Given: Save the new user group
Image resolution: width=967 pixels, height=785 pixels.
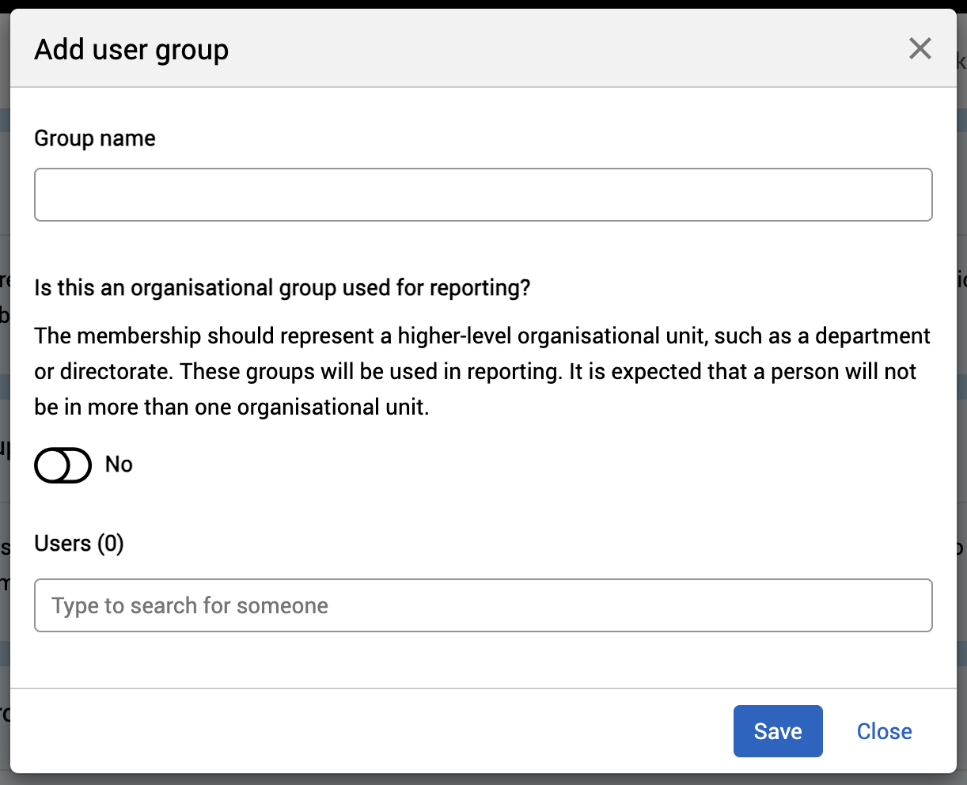Looking at the screenshot, I should (777, 731).
